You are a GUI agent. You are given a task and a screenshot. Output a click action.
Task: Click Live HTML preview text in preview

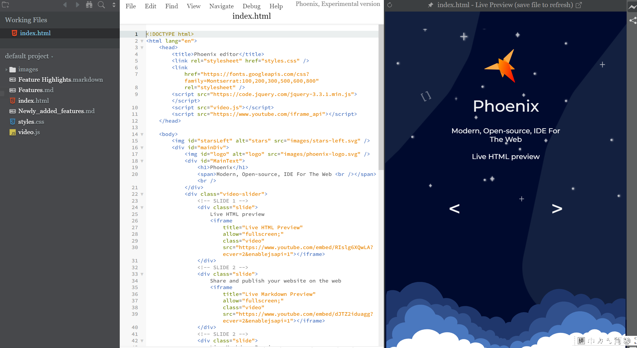(x=506, y=157)
